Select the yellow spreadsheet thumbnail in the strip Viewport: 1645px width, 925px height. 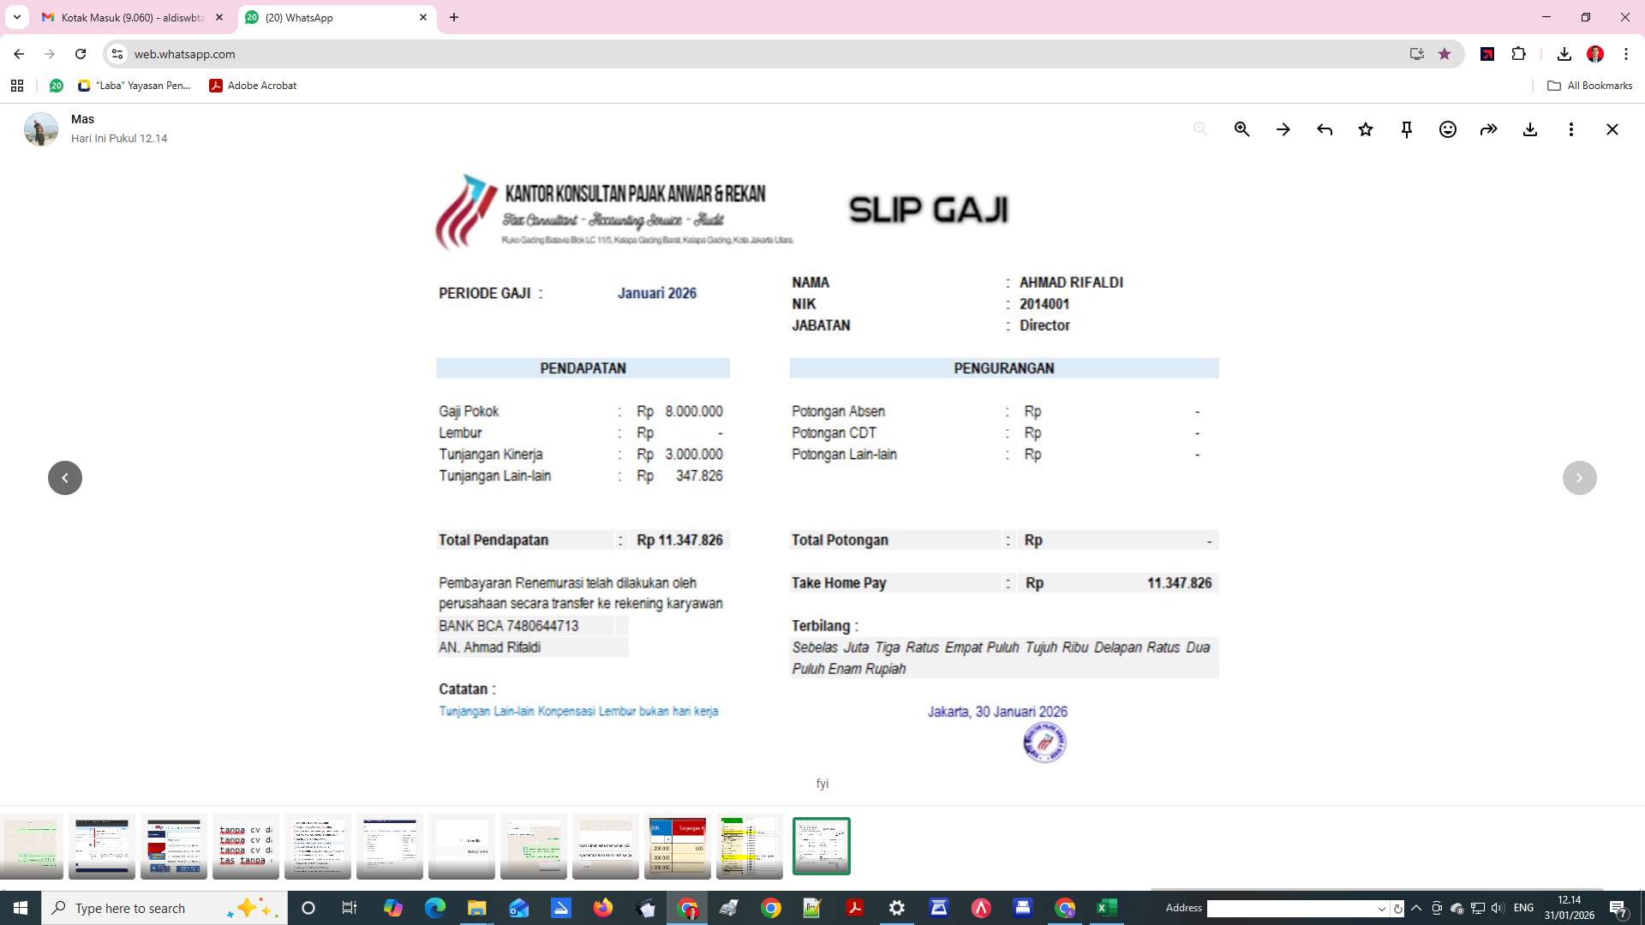(x=749, y=846)
